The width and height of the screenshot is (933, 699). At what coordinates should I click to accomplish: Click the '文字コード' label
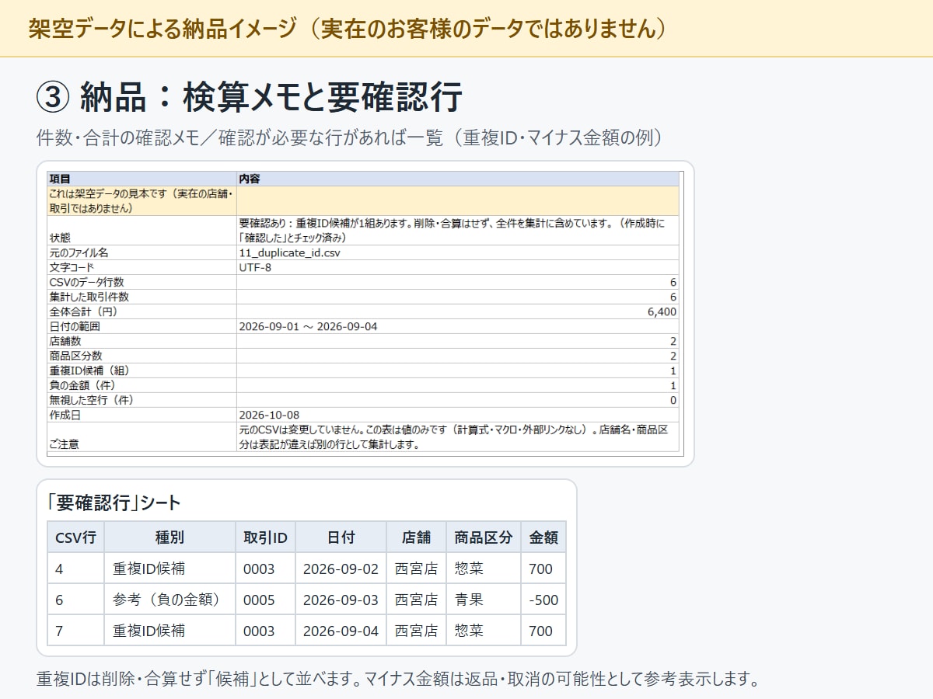point(73,267)
